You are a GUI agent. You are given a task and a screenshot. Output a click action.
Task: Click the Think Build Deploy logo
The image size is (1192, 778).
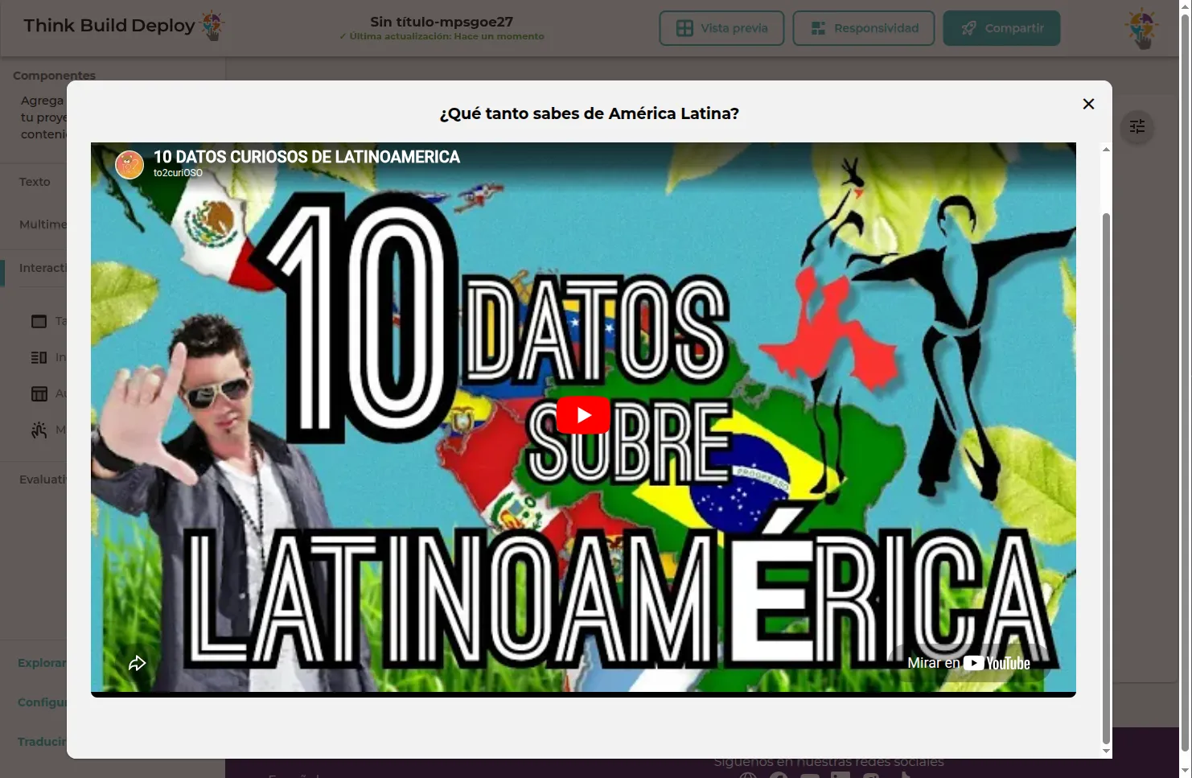point(124,26)
